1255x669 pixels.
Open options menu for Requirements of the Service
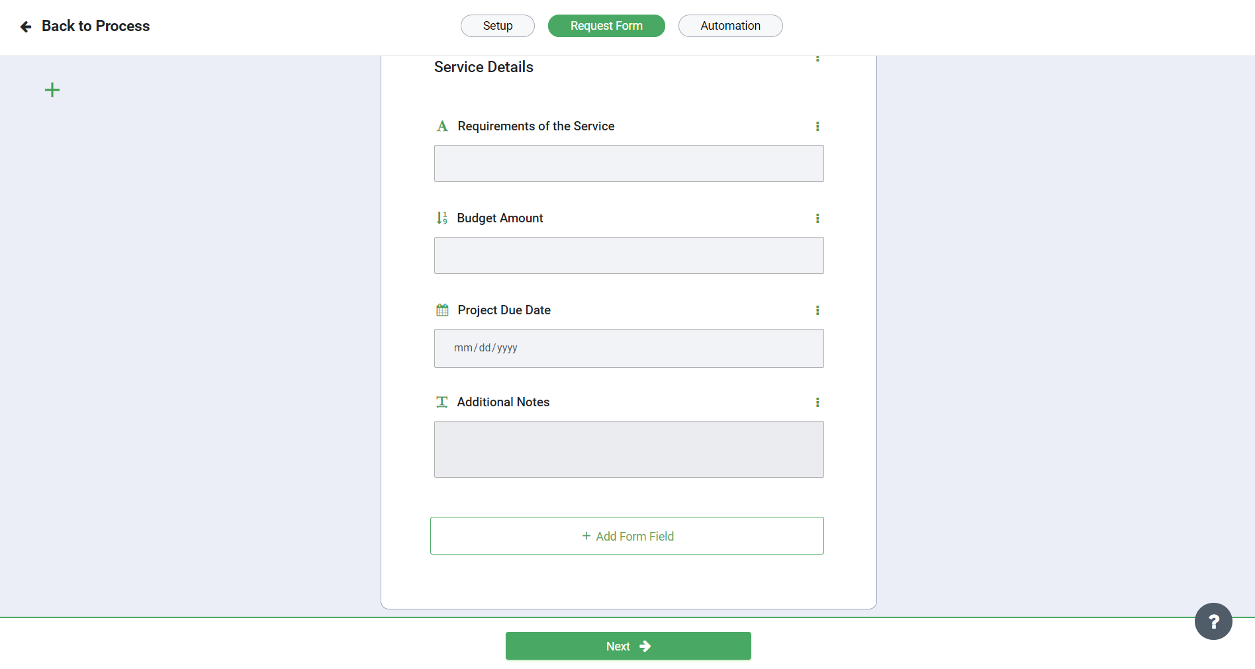[817, 126]
